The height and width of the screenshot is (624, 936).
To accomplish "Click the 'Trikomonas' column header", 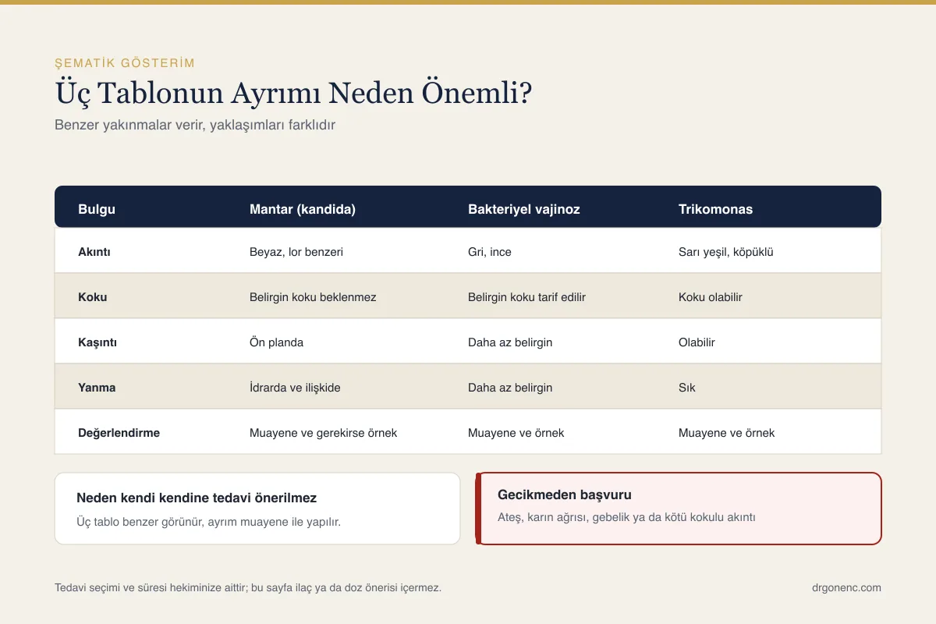I will (715, 209).
